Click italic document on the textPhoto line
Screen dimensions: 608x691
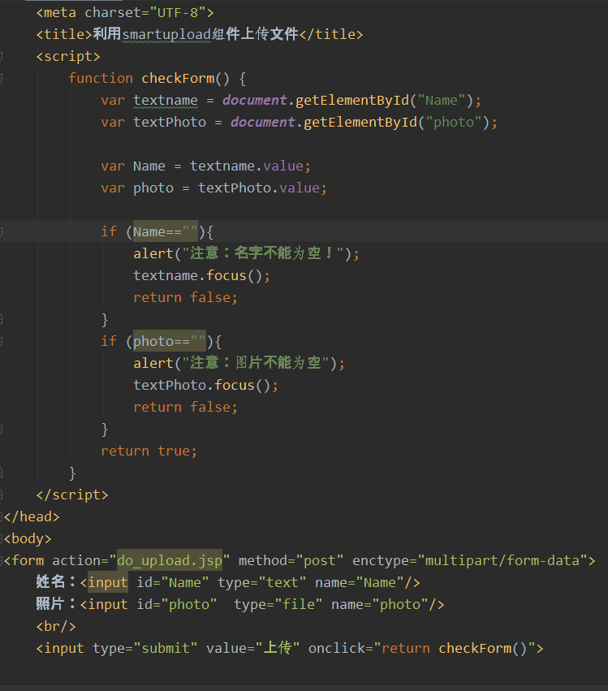click(262, 122)
